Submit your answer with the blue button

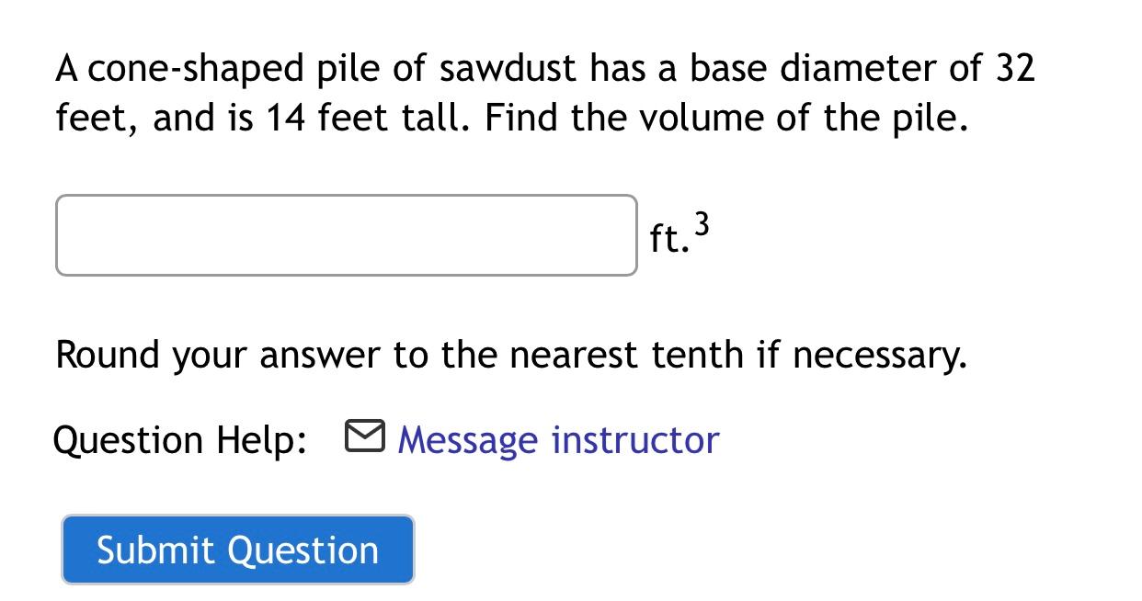point(236,549)
